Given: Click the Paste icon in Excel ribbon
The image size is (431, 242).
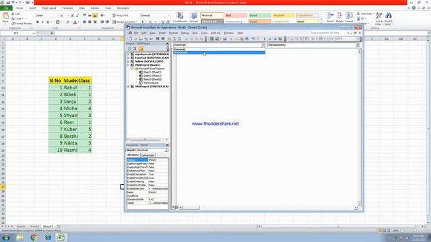Looking at the screenshot, I should click(5, 16).
